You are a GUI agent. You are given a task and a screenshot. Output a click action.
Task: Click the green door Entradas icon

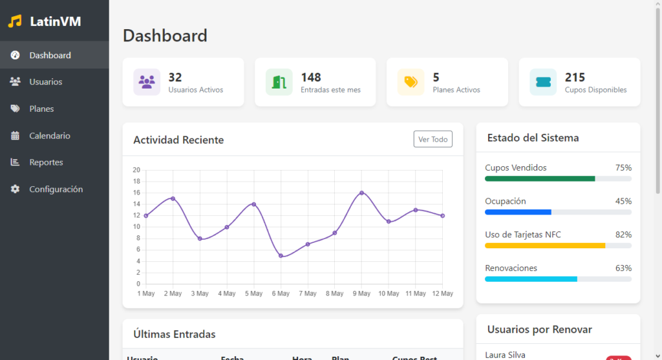(x=279, y=82)
